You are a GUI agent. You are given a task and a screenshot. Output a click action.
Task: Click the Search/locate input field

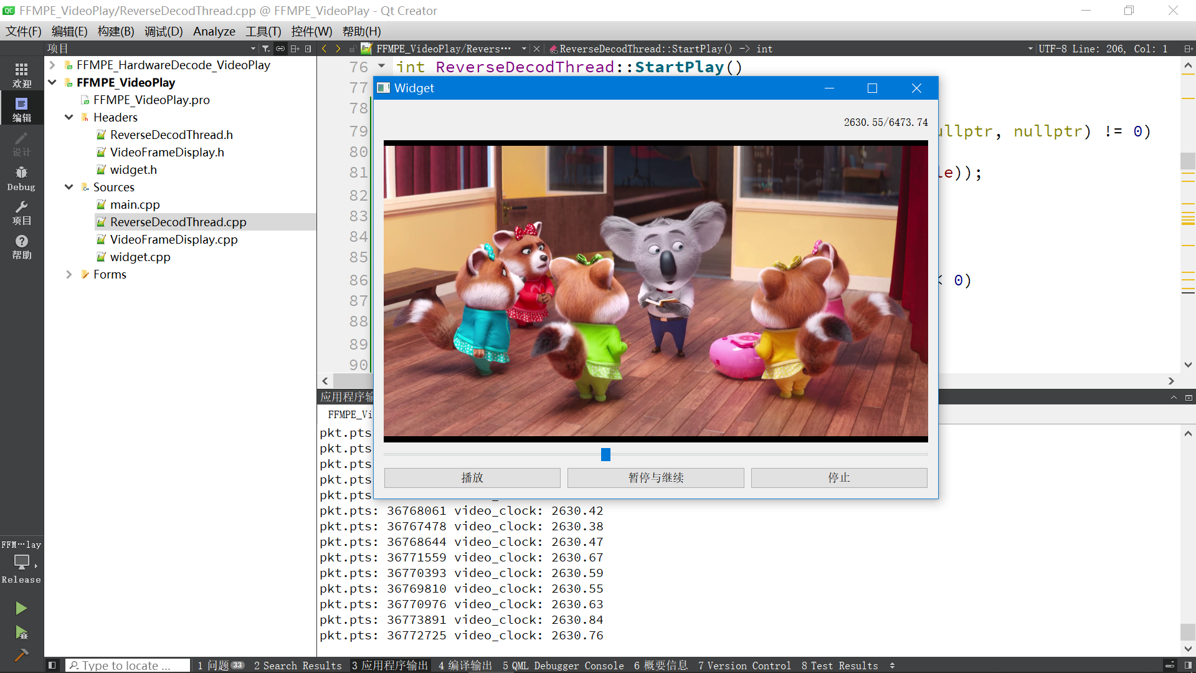pyautogui.click(x=127, y=666)
